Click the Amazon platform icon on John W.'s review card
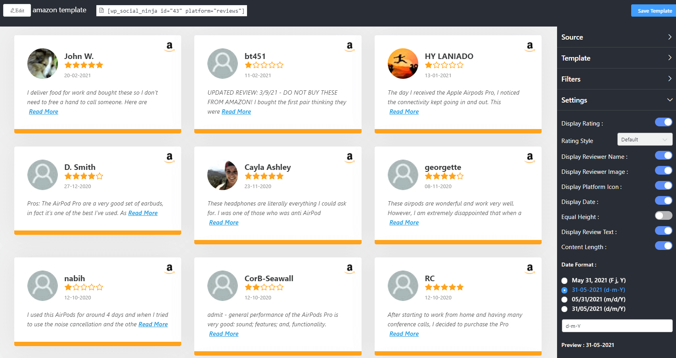Screen dimensions: 676x358 [169, 46]
